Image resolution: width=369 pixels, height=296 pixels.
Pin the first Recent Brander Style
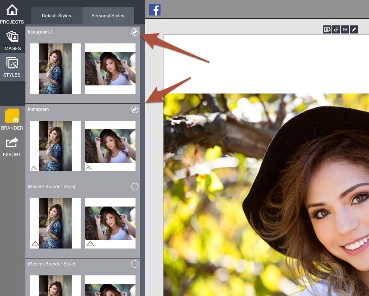click(x=135, y=187)
